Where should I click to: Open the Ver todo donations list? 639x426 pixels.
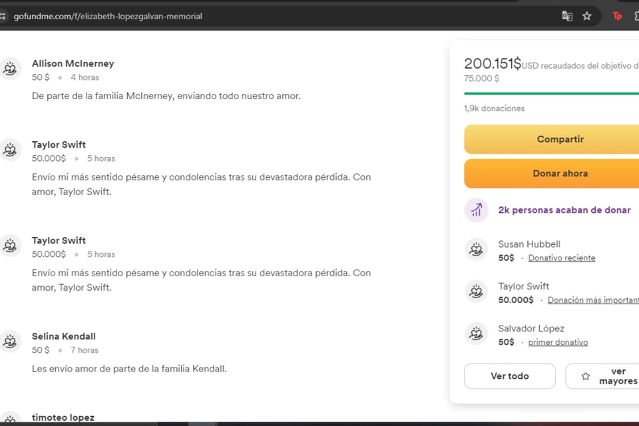pyautogui.click(x=509, y=376)
